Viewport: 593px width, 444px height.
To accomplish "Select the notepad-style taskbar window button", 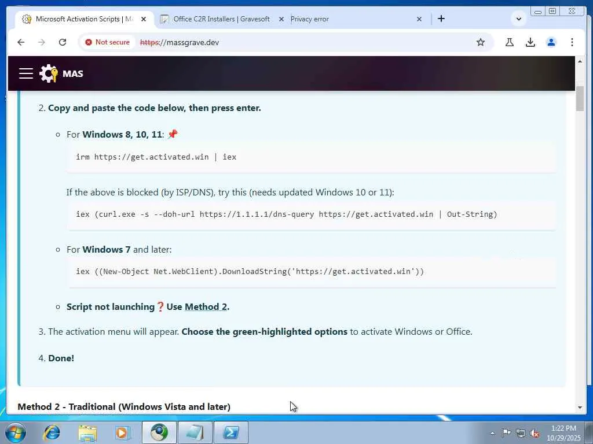I will (x=195, y=432).
